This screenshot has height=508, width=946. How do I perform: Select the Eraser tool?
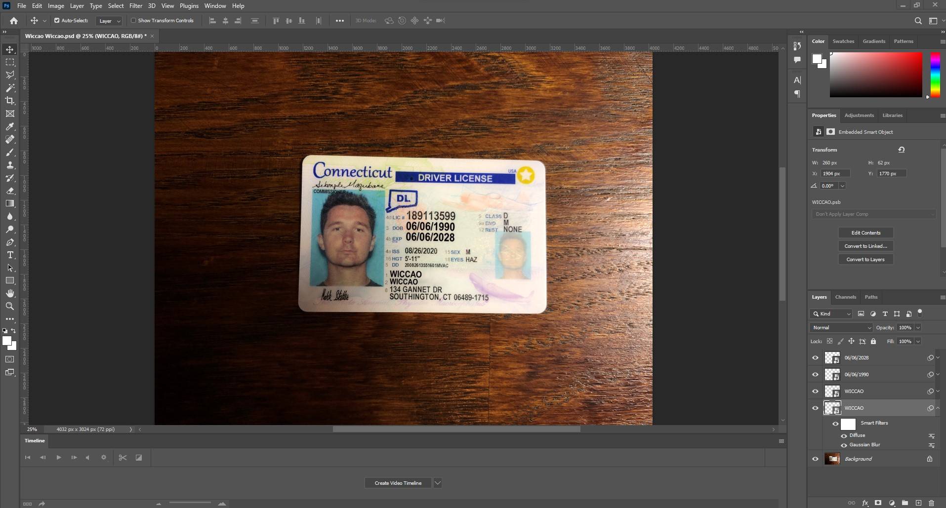click(x=10, y=191)
